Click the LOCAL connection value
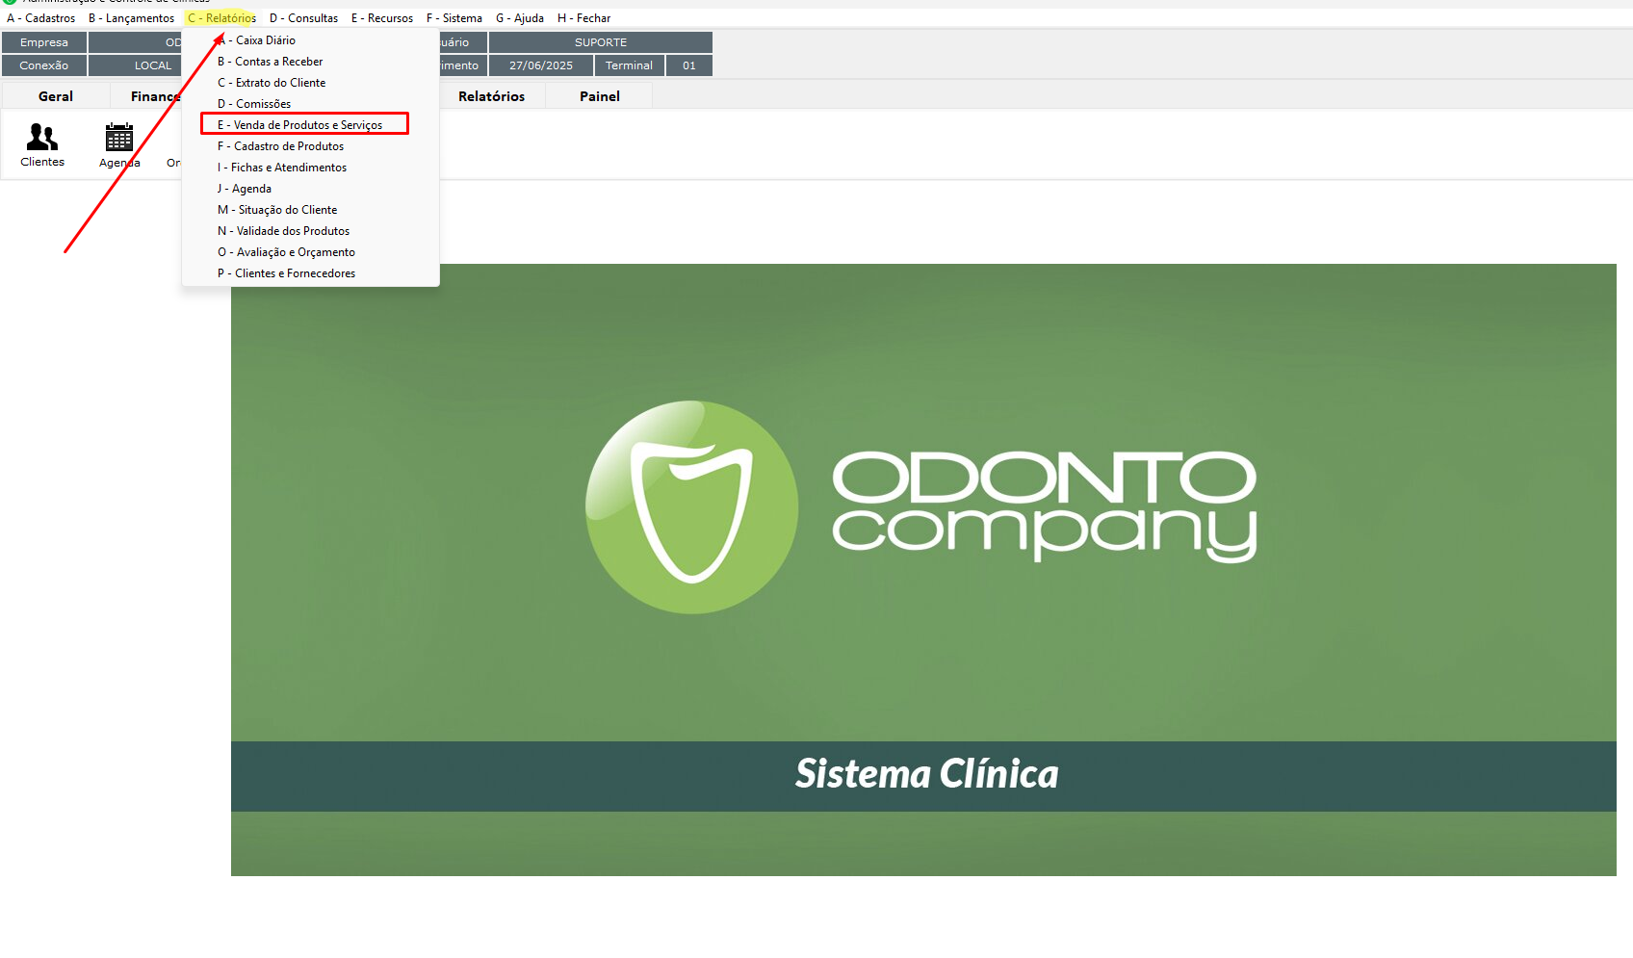Screen dimensions: 1633x958 tap(136, 65)
